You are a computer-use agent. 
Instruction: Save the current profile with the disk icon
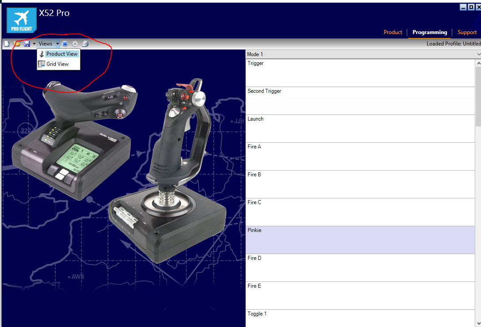tap(27, 44)
